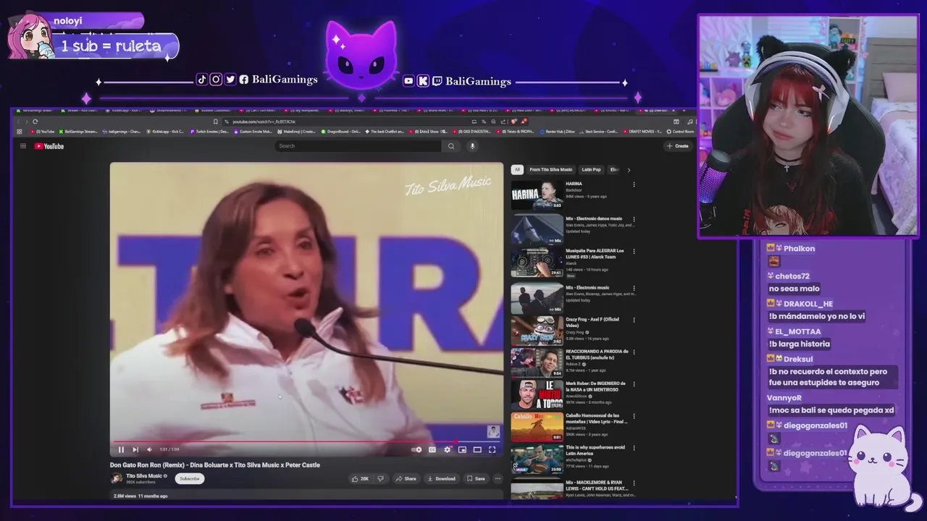
Task: Click the Facebook icon in the overlay
Action: pyautogui.click(x=244, y=80)
